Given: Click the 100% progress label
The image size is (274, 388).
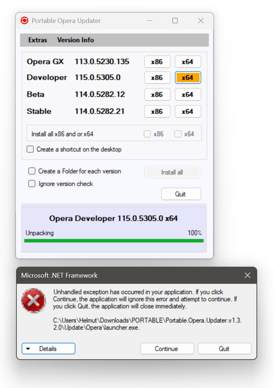Looking at the screenshot, I should [194, 233].
